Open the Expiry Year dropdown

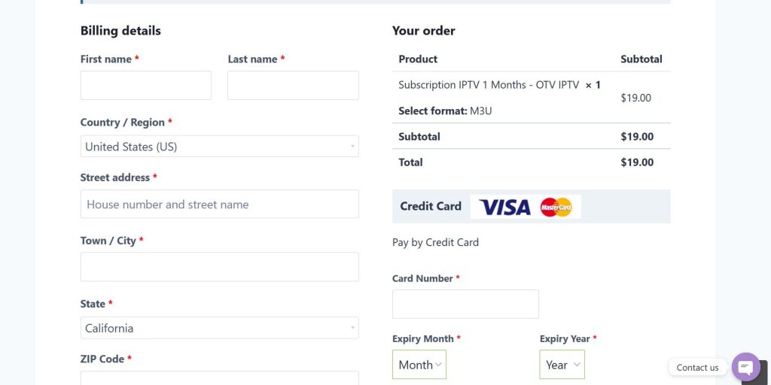(562, 365)
